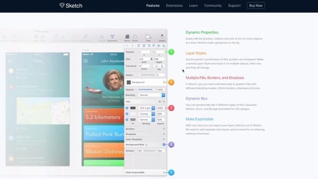Open the Fills settings gear icon
This screenshot has width=318, height=179.
(x=159, y=101)
